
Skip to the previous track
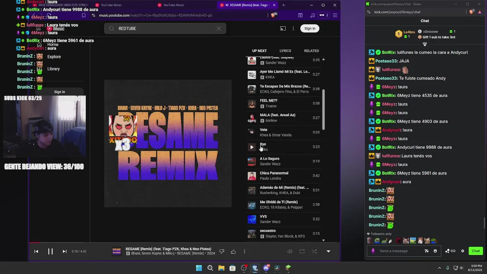point(36,251)
